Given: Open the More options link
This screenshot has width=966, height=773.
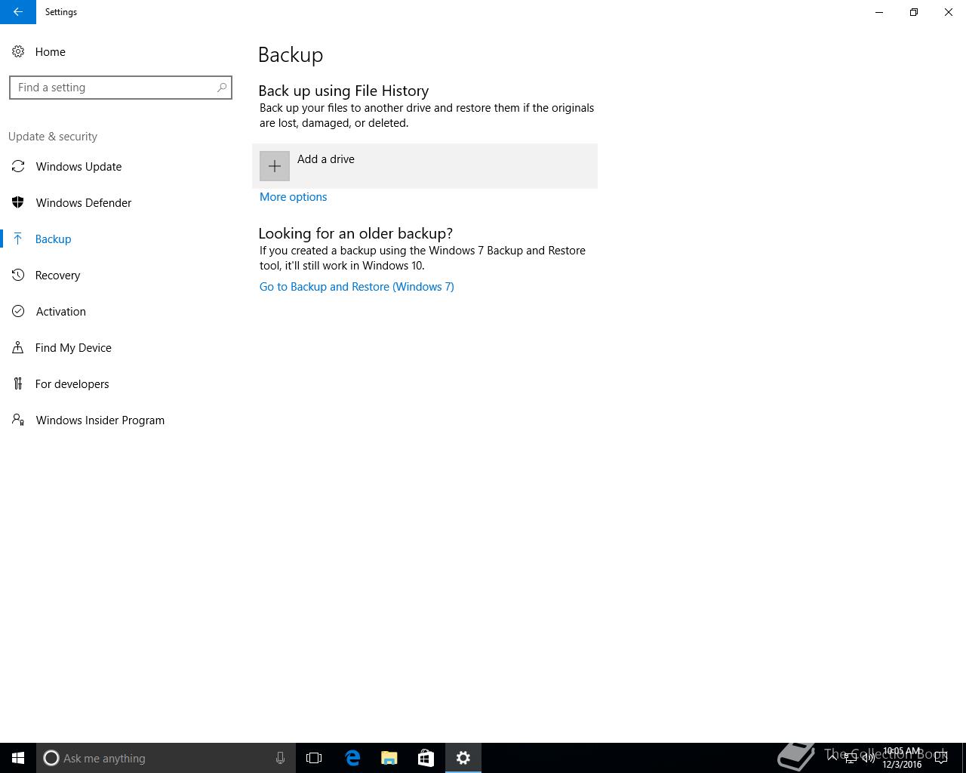Looking at the screenshot, I should click(293, 197).
